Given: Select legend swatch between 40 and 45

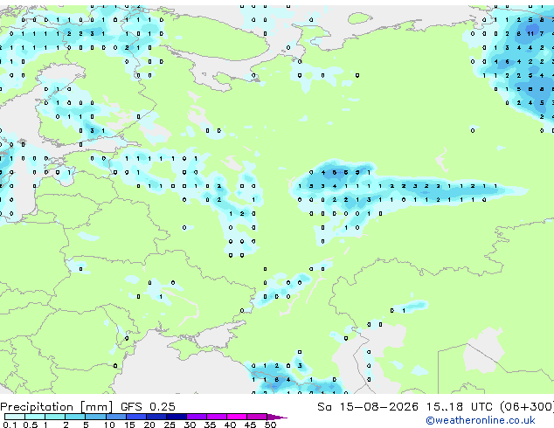Looking at the screenshot, I should tap(237, 417).
